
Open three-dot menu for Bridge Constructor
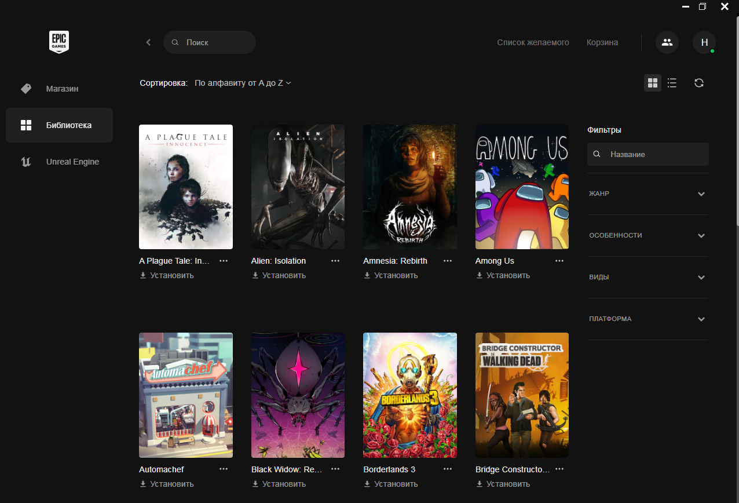coord(559,469)
